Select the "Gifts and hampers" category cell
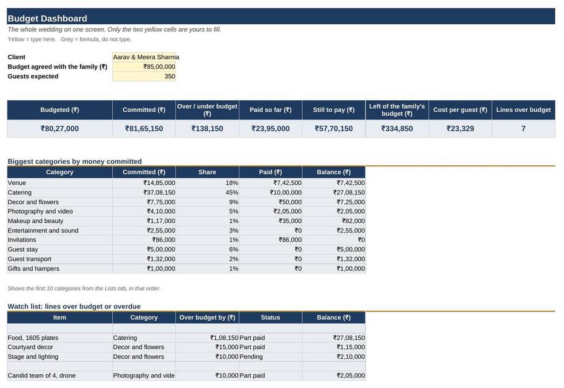Viewport: 564px width, 388px height. 60,268
